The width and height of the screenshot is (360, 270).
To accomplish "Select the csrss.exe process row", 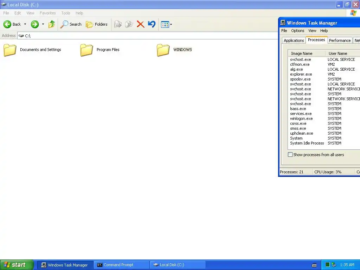I will coord(324,123).
